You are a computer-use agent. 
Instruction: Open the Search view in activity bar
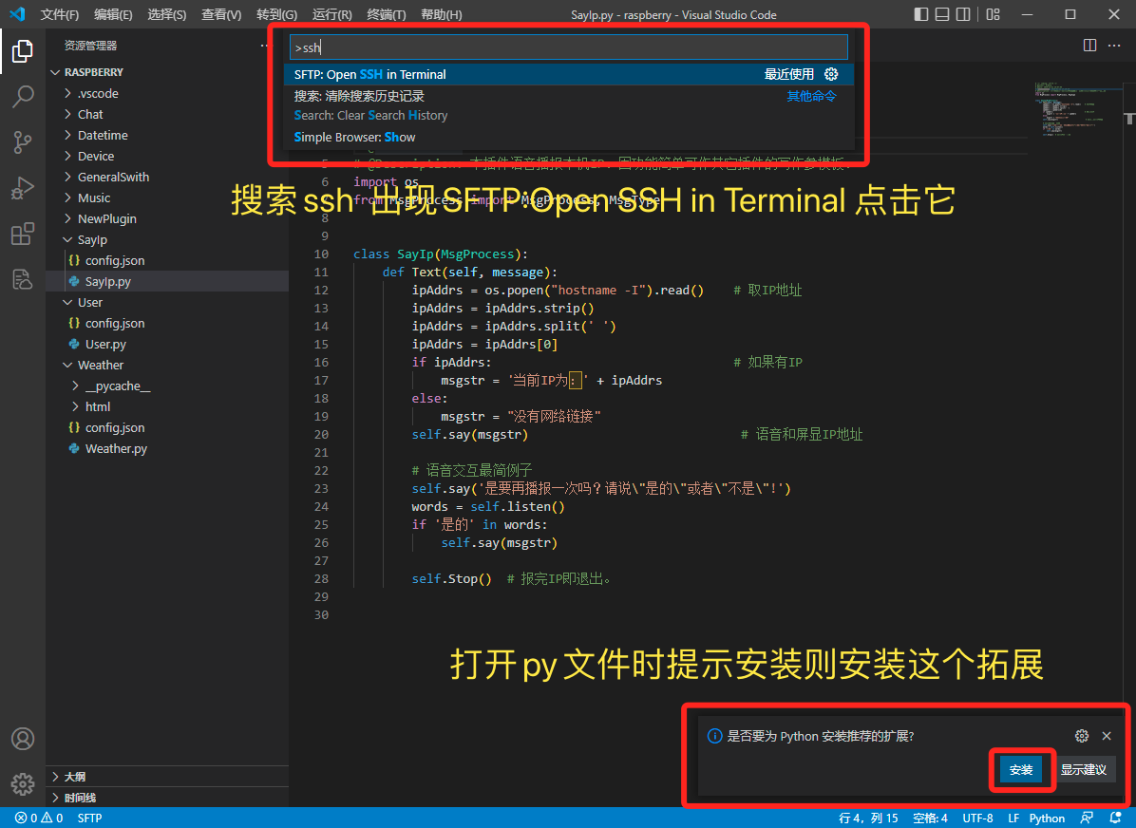[23, 96]
